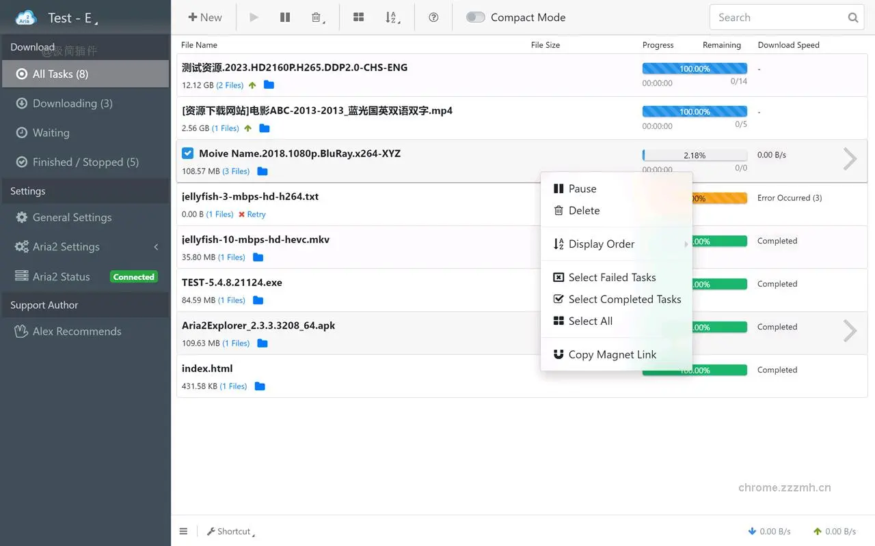Click the upload speed indicator in footer
The height and width of the screenshot is (546, 875).
[x=835, y=531]
